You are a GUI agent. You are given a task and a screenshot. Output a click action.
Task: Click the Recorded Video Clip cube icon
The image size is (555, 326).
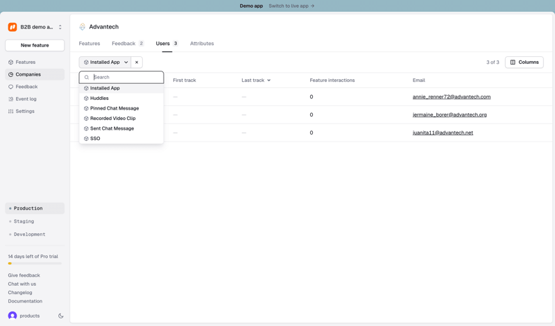[86, 119]
